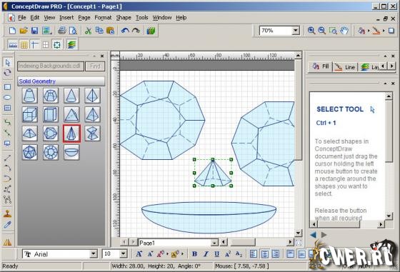Open the Shape menu
The width and height of the screenshot is (400, 272).
click(x=124, y=18)
